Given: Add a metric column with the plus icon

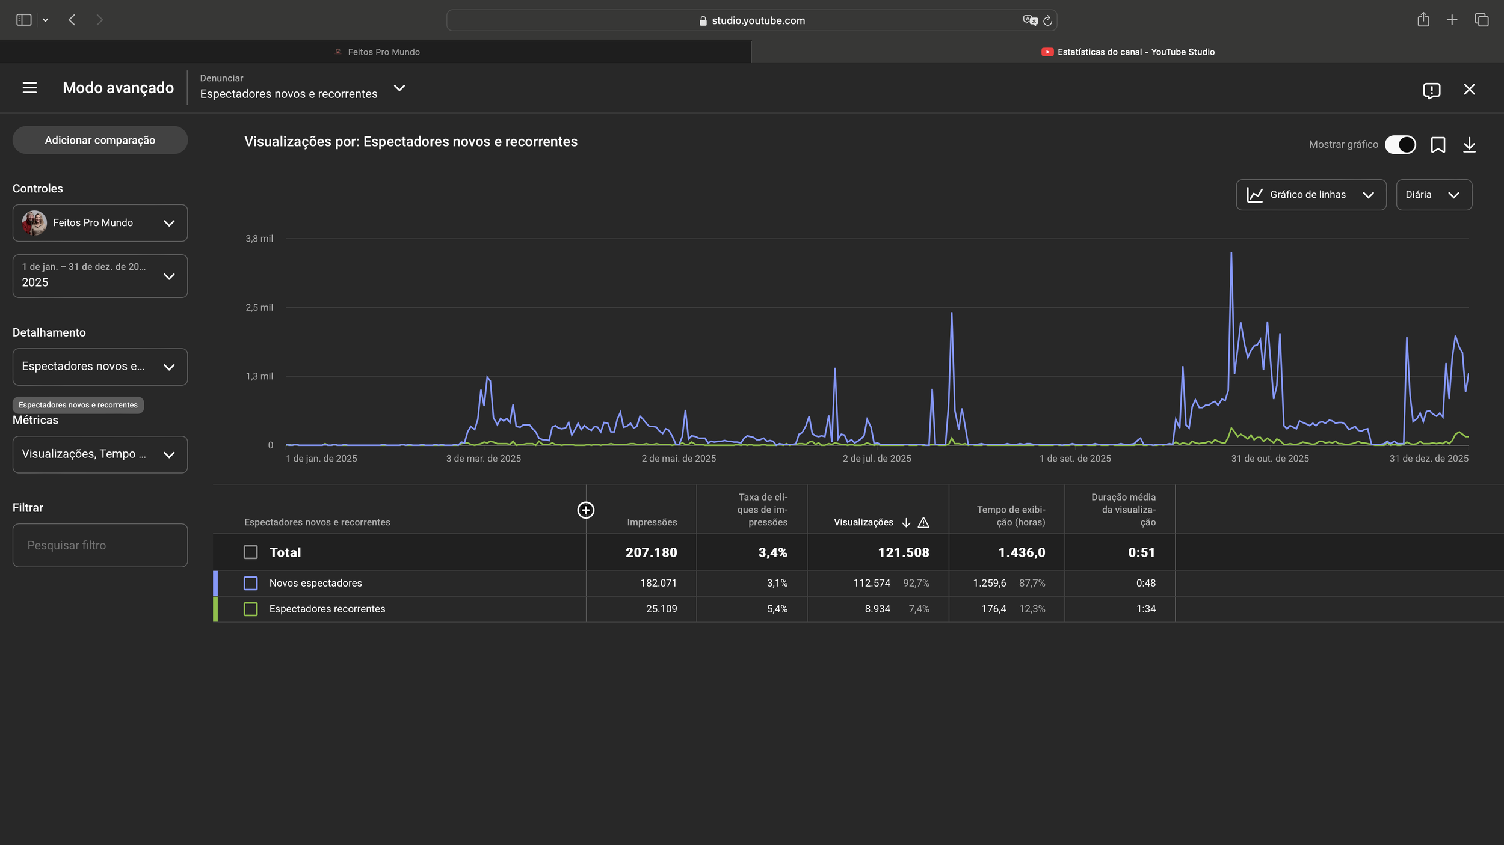Looking at the screenshot, I should [585, 510].
